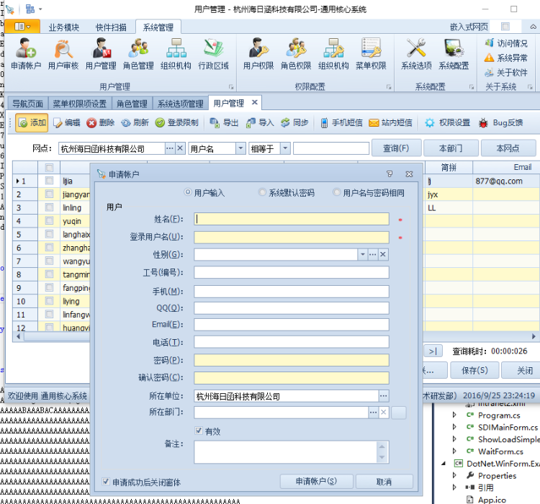Switch to 导航页面 document tab
Image resolution: width=540 pixels, height=504 pixels.
click(x=28, y=104)
